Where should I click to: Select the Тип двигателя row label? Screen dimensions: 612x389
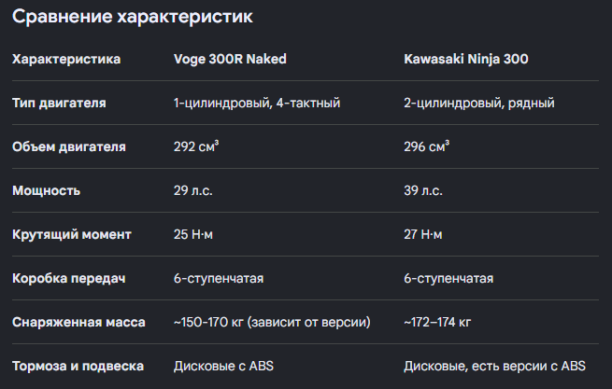[59, 103]
